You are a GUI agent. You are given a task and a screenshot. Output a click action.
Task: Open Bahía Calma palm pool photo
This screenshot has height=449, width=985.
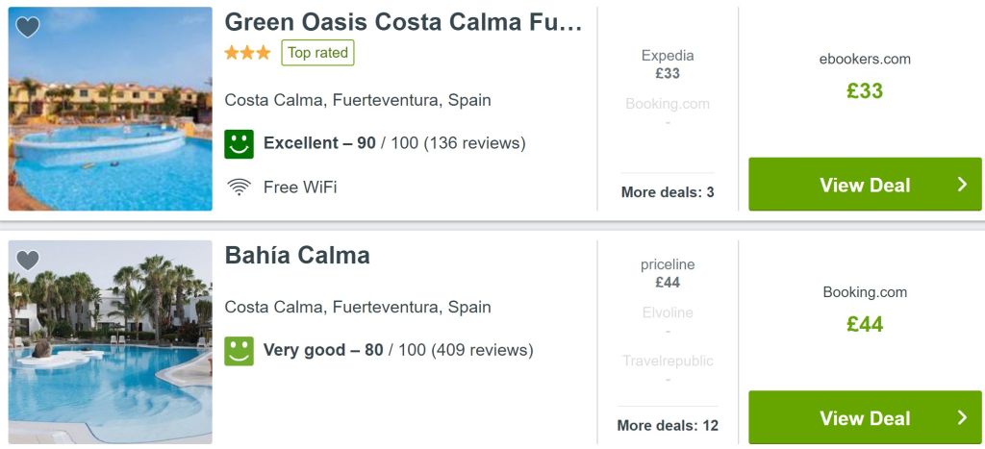pos(110,342)
